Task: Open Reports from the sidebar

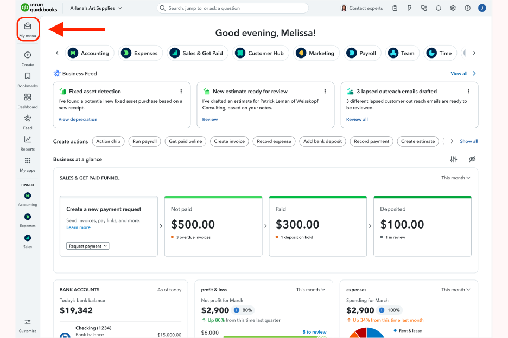Action: pos(27,140)
